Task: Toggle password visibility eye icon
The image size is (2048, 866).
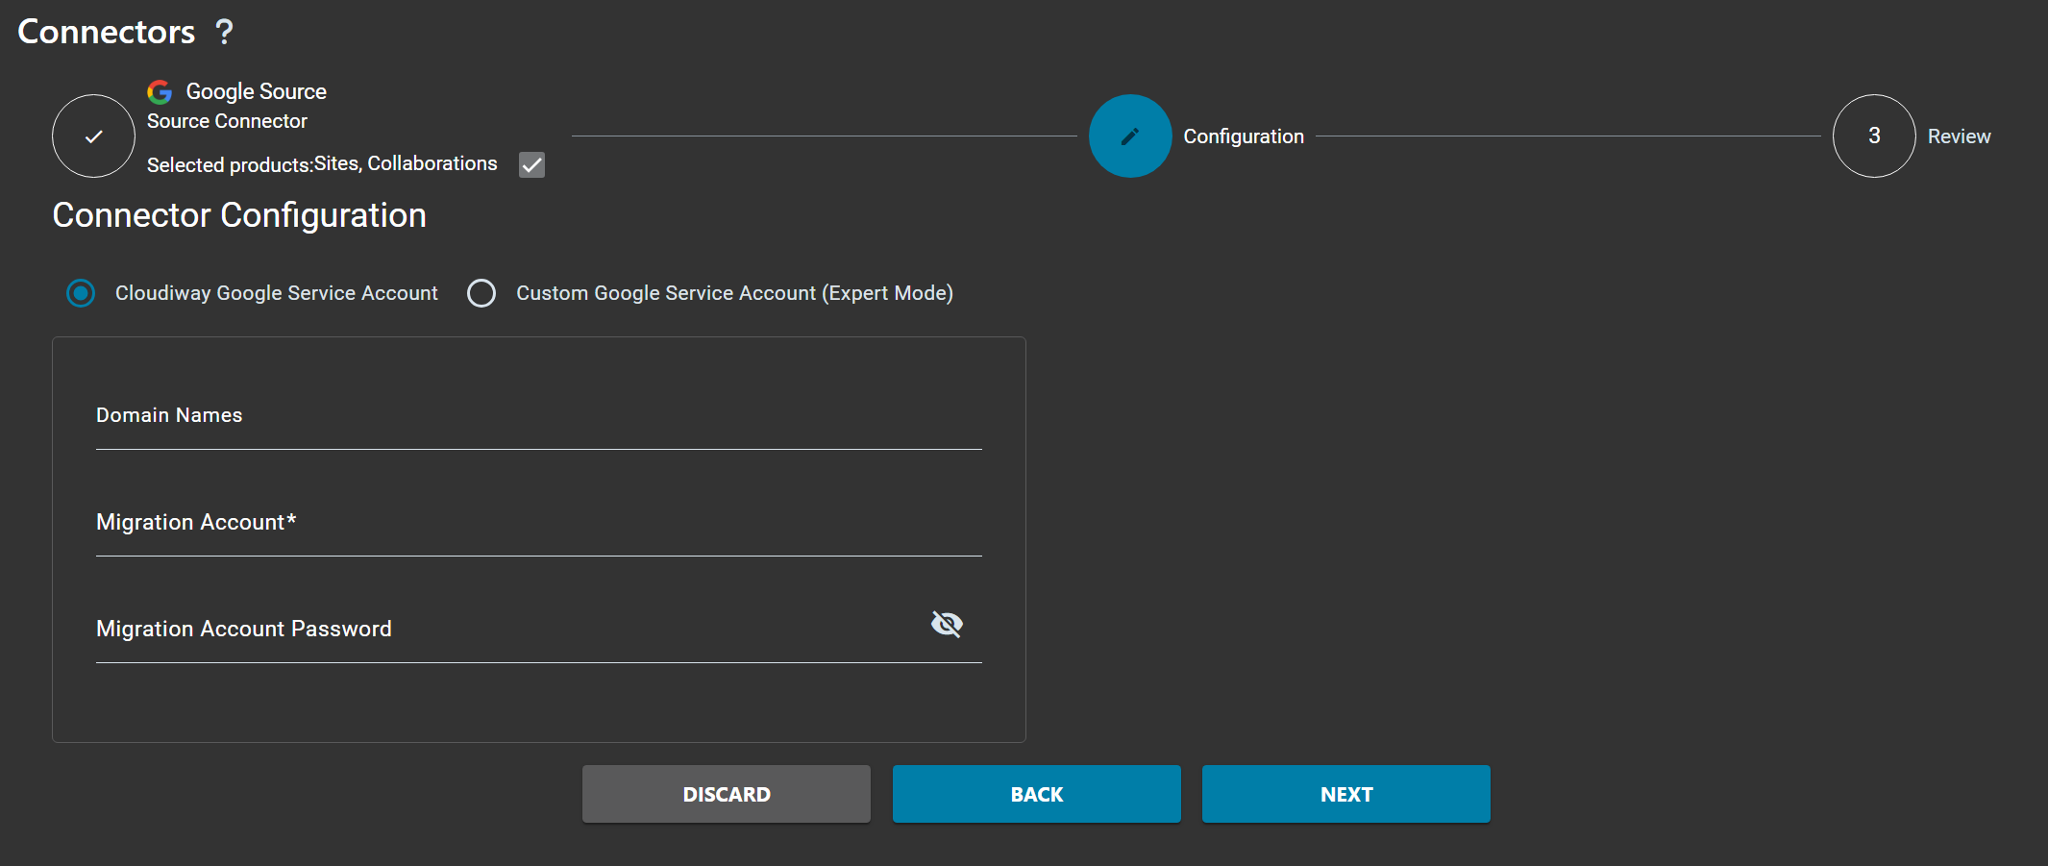Action: [947, 625]
